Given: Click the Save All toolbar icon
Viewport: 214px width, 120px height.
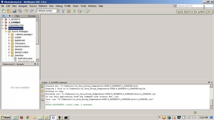Looking at the screenshot, I should coord(20,11).
